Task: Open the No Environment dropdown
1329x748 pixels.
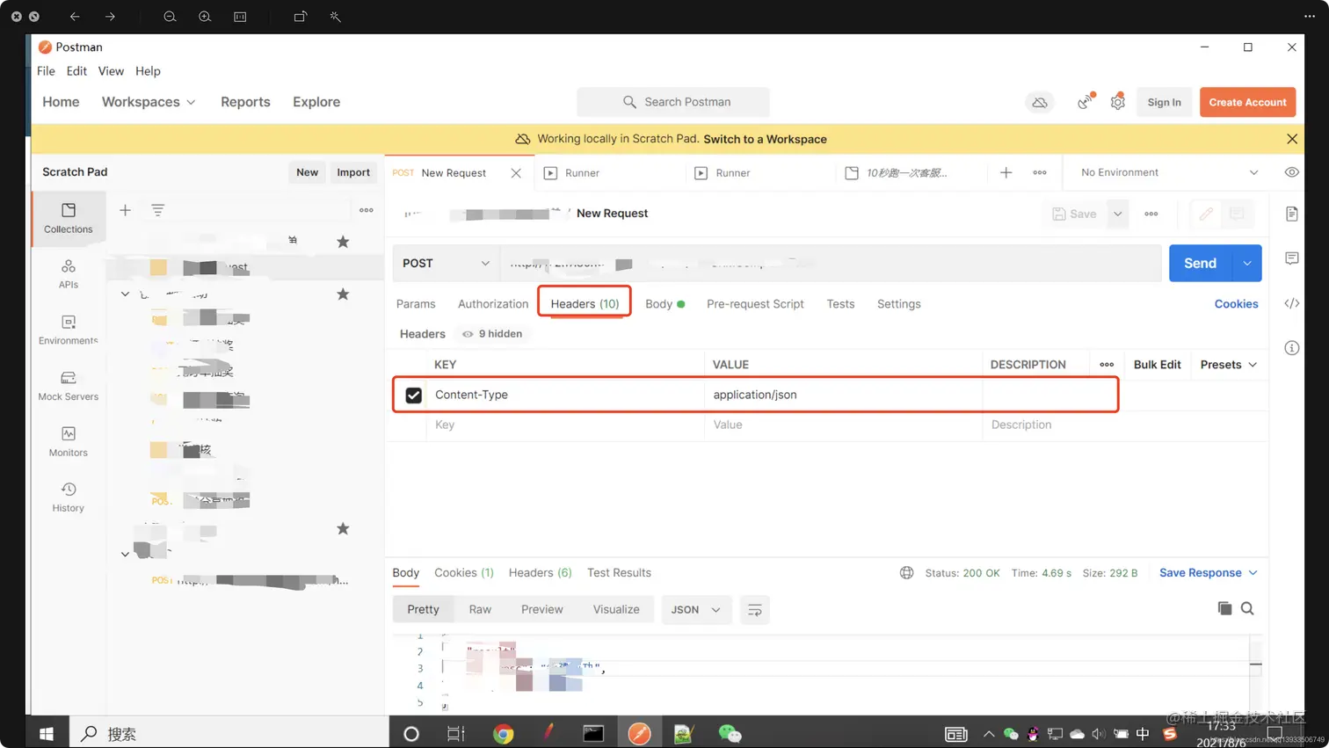Action: 1169,172
